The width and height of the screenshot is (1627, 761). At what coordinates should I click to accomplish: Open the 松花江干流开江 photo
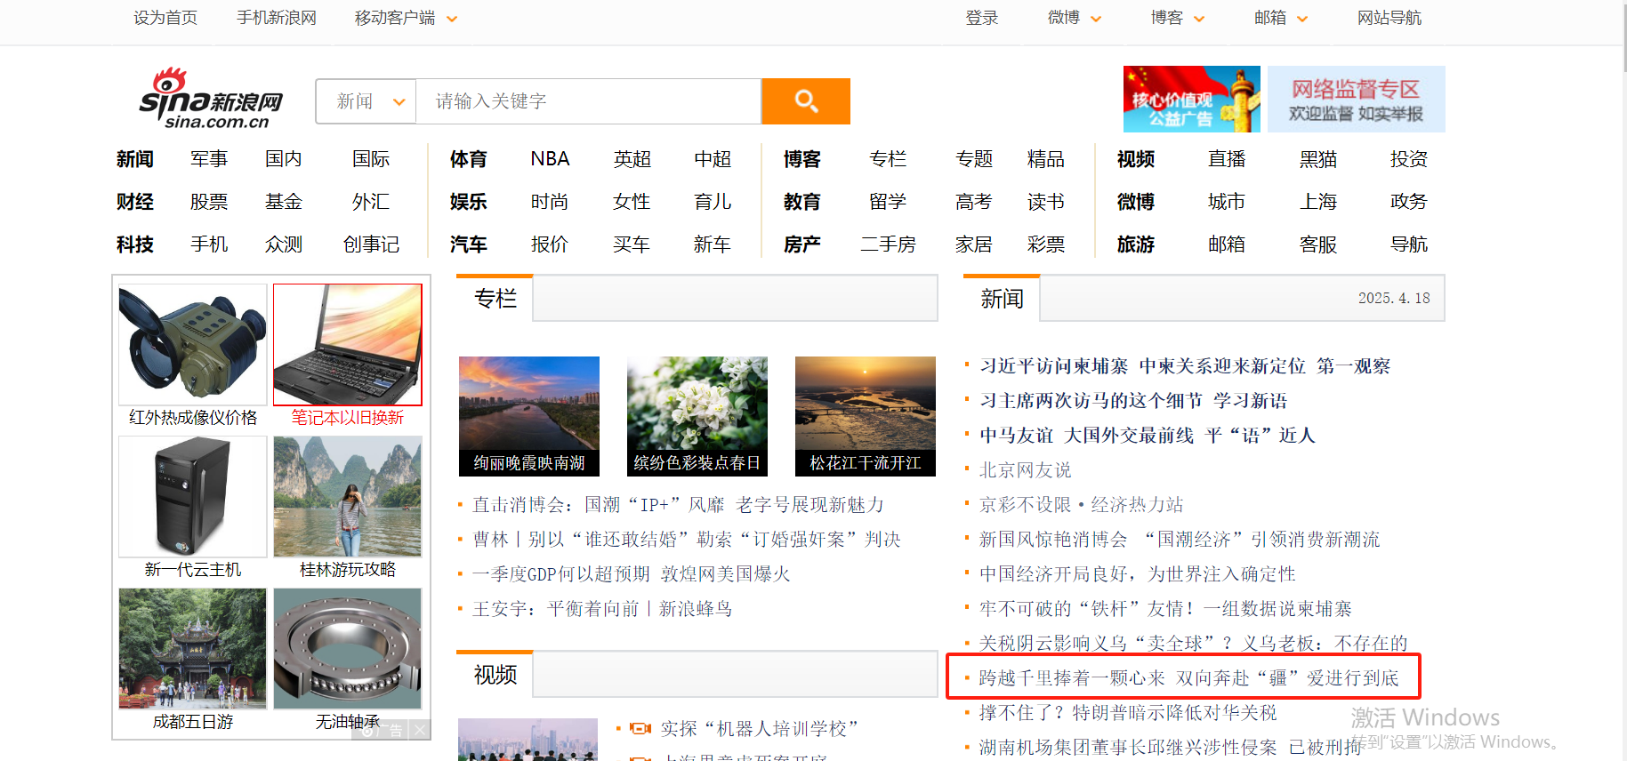(866, 416)
